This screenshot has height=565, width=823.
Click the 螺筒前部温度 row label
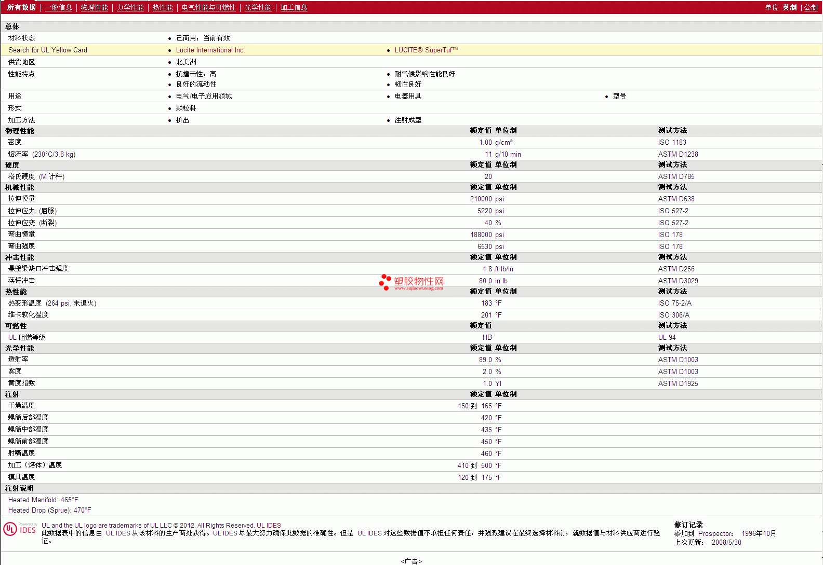28,441
